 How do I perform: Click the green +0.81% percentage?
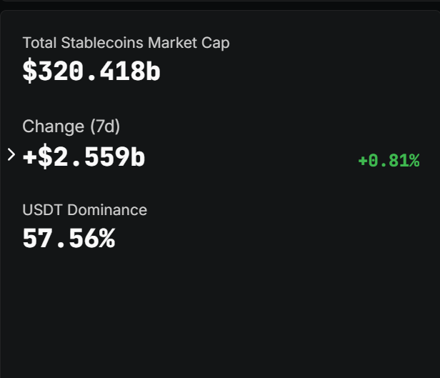pos(388,161)
